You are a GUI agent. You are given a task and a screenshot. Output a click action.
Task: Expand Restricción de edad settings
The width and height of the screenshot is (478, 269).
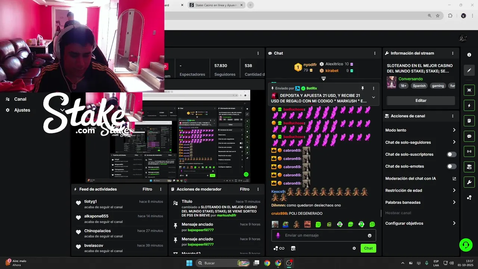(x=454, y=190)
